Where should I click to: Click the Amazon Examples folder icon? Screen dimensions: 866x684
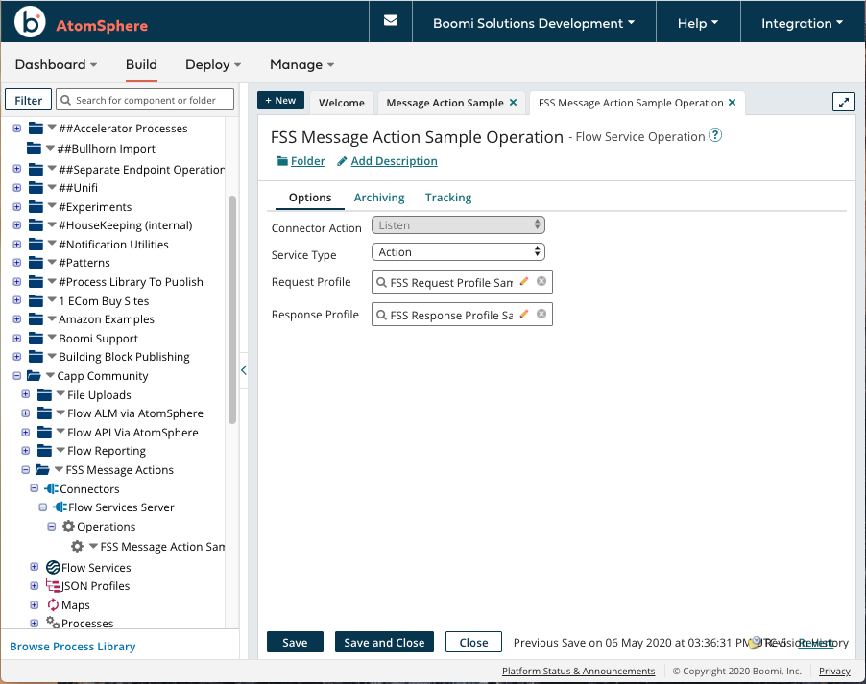click(36, 319)
